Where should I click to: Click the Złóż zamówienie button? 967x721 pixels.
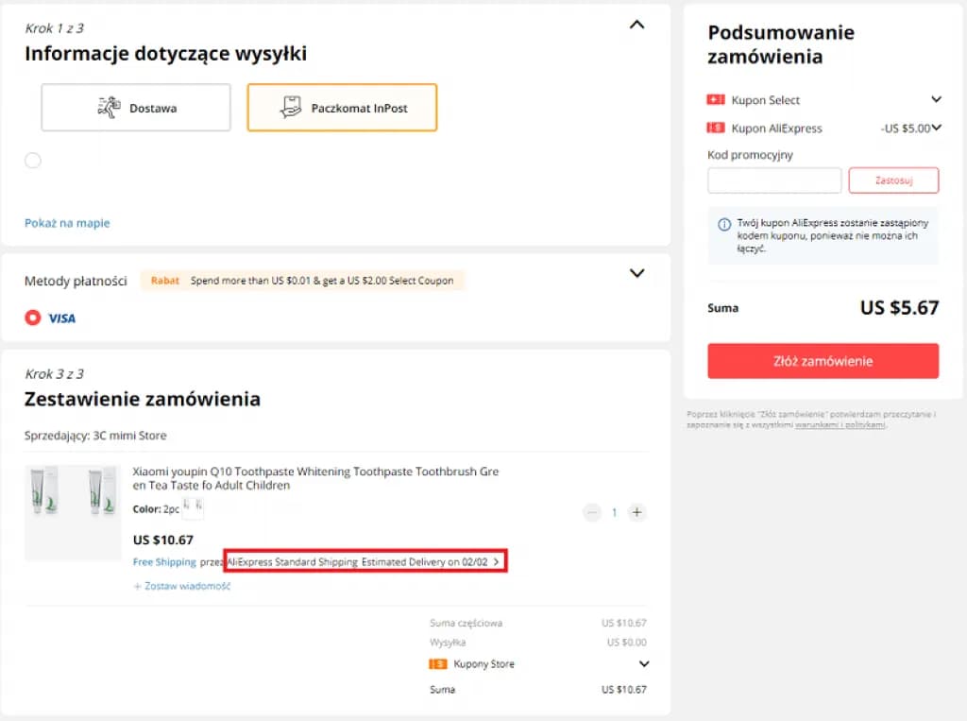click(823, 360)
